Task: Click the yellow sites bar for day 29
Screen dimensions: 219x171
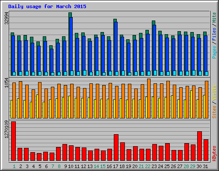Action: pos(191,104)
